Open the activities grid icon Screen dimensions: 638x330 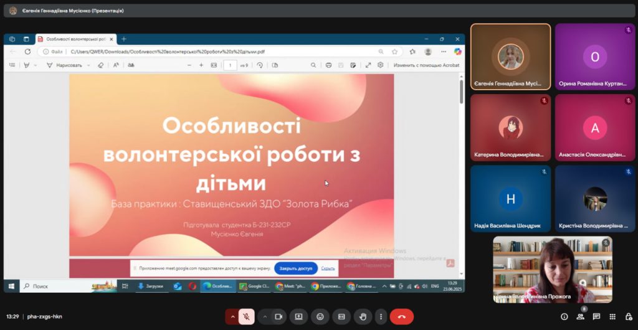[x=612, y=316]
